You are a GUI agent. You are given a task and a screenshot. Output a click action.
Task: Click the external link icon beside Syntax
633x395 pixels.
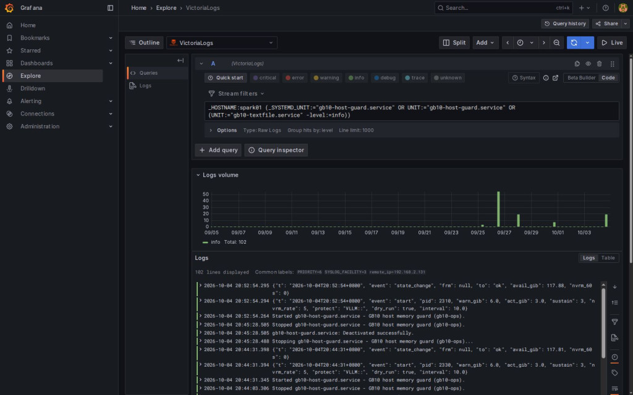(556, 78)
